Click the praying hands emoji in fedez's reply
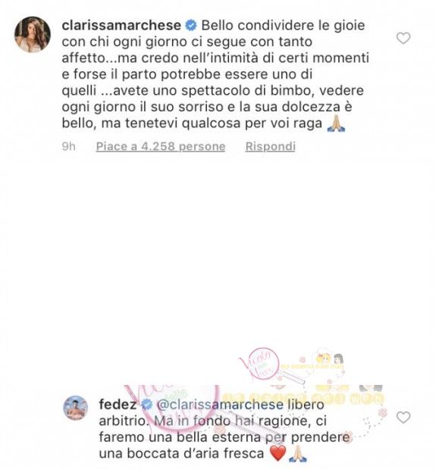The image size is (436, 469). click(x=298, y=453)
